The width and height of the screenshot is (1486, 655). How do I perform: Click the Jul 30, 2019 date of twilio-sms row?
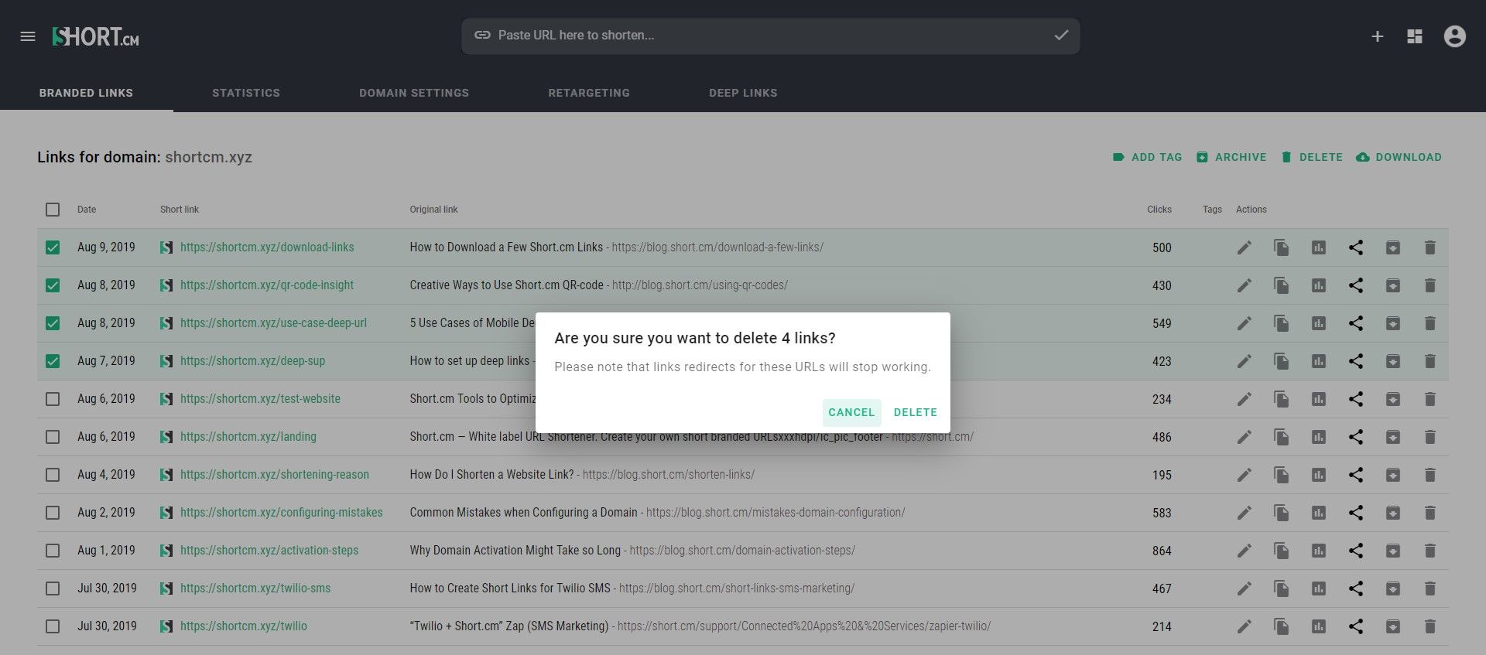(x=107, y=588)
